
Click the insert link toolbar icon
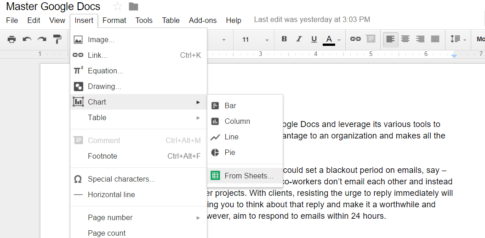(x=355, y=39)
